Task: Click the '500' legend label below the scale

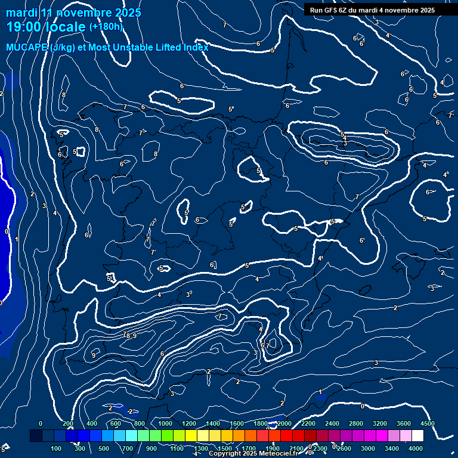Action: pos(103,448)
